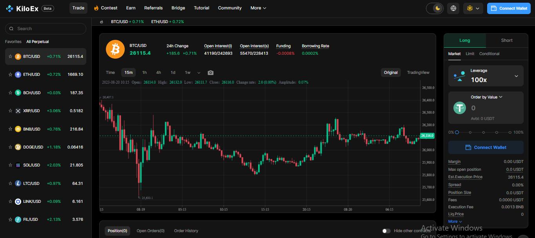
Task: Click the chart screenshot camera icon
Action: [x=211, y=73]
